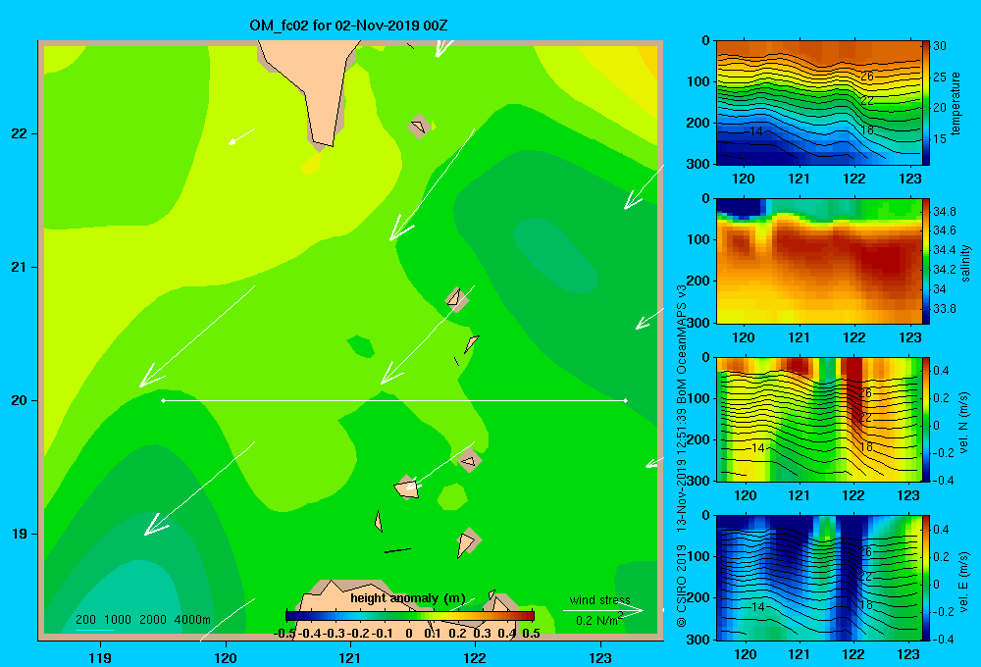Image resolution: width=981 pixels, height=667 pixels.
Task: Click the dark low-salinity patch at top-left of salinity panel
Action: pos(741,208)
